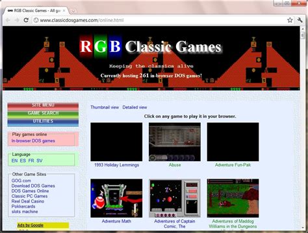Open a new browser tab
The image size is (308, 233).
[x=73, y=10]
